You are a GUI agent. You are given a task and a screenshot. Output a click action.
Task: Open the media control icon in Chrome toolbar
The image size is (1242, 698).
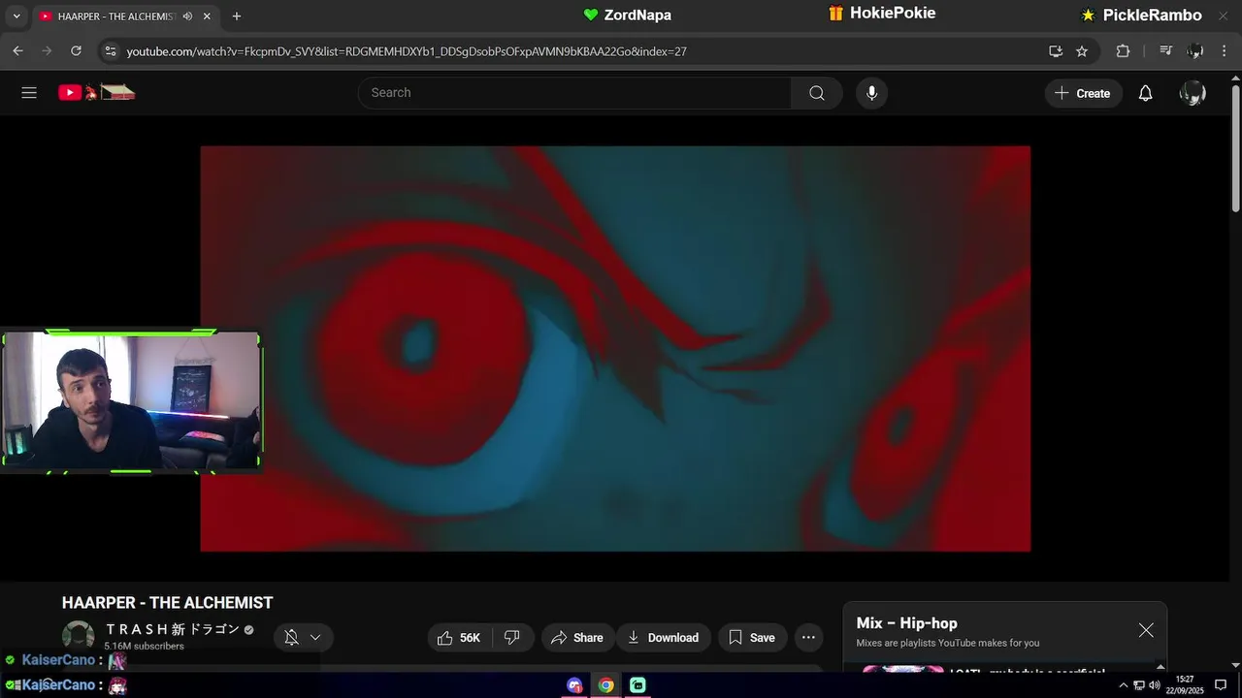point(1166,51)
